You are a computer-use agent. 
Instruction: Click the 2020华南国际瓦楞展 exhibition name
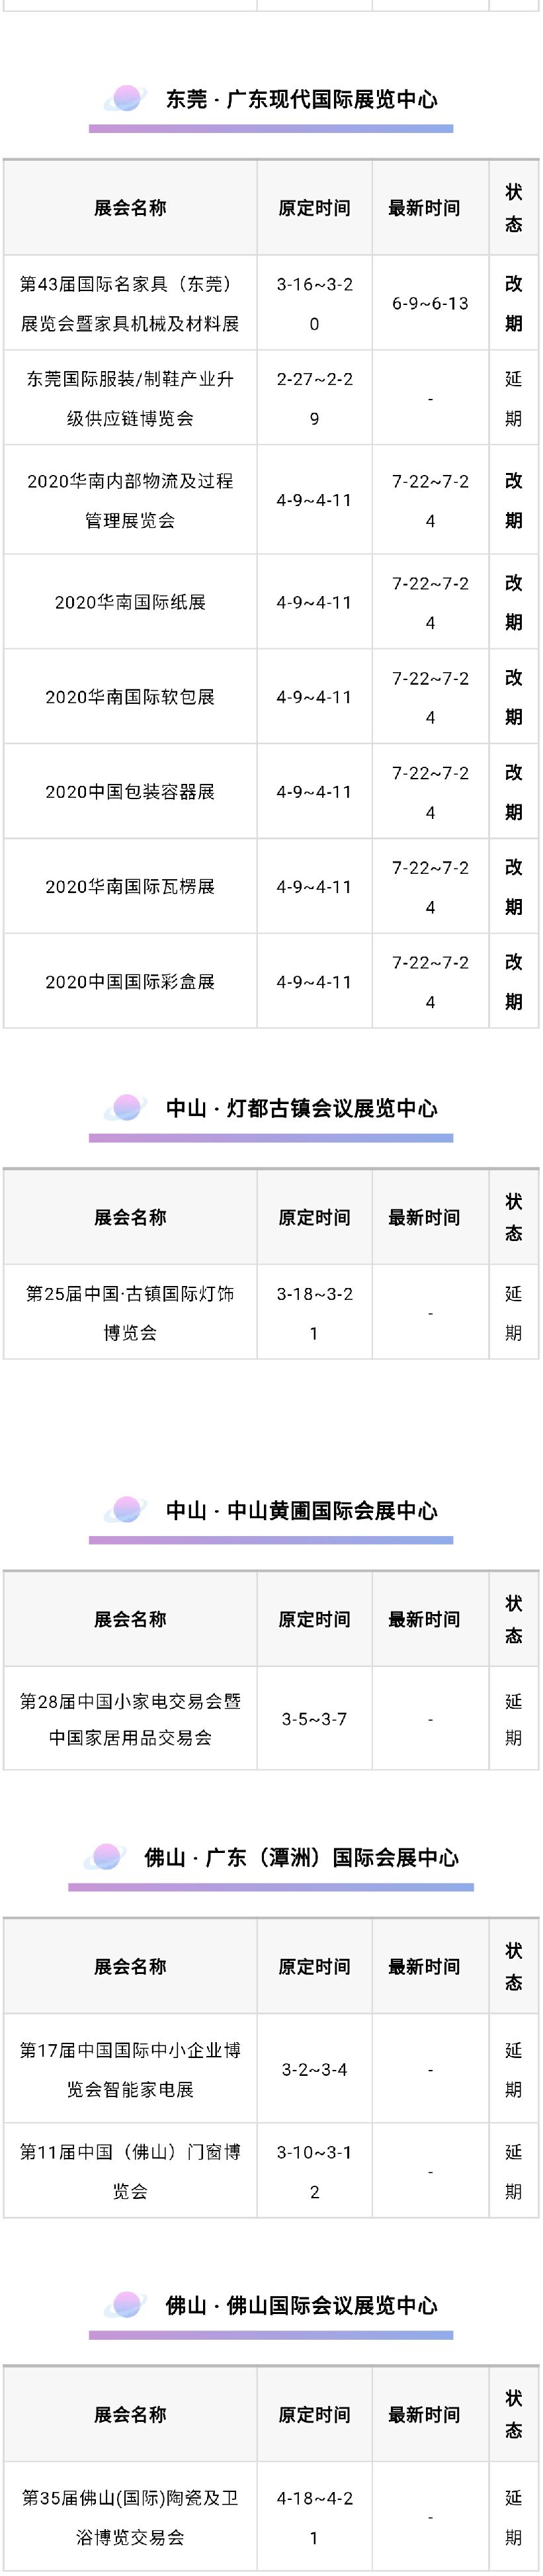[130, 886]
